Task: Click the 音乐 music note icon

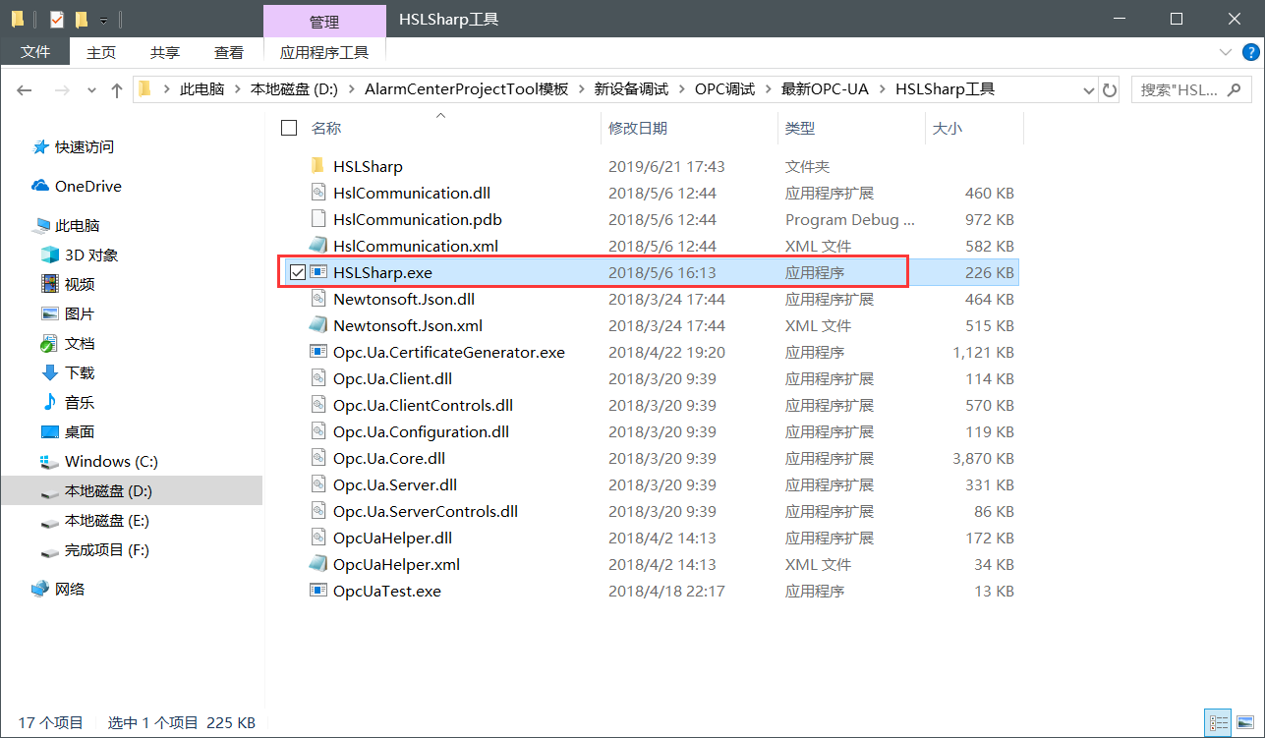Action: [x=50, y=402]
